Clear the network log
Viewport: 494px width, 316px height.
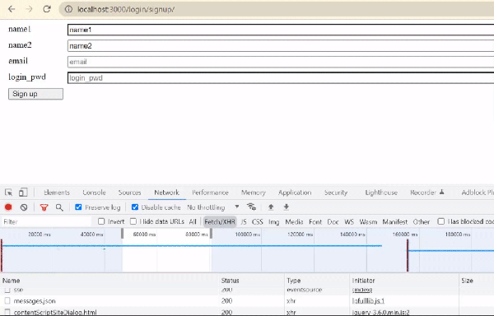tap(24, 207)
